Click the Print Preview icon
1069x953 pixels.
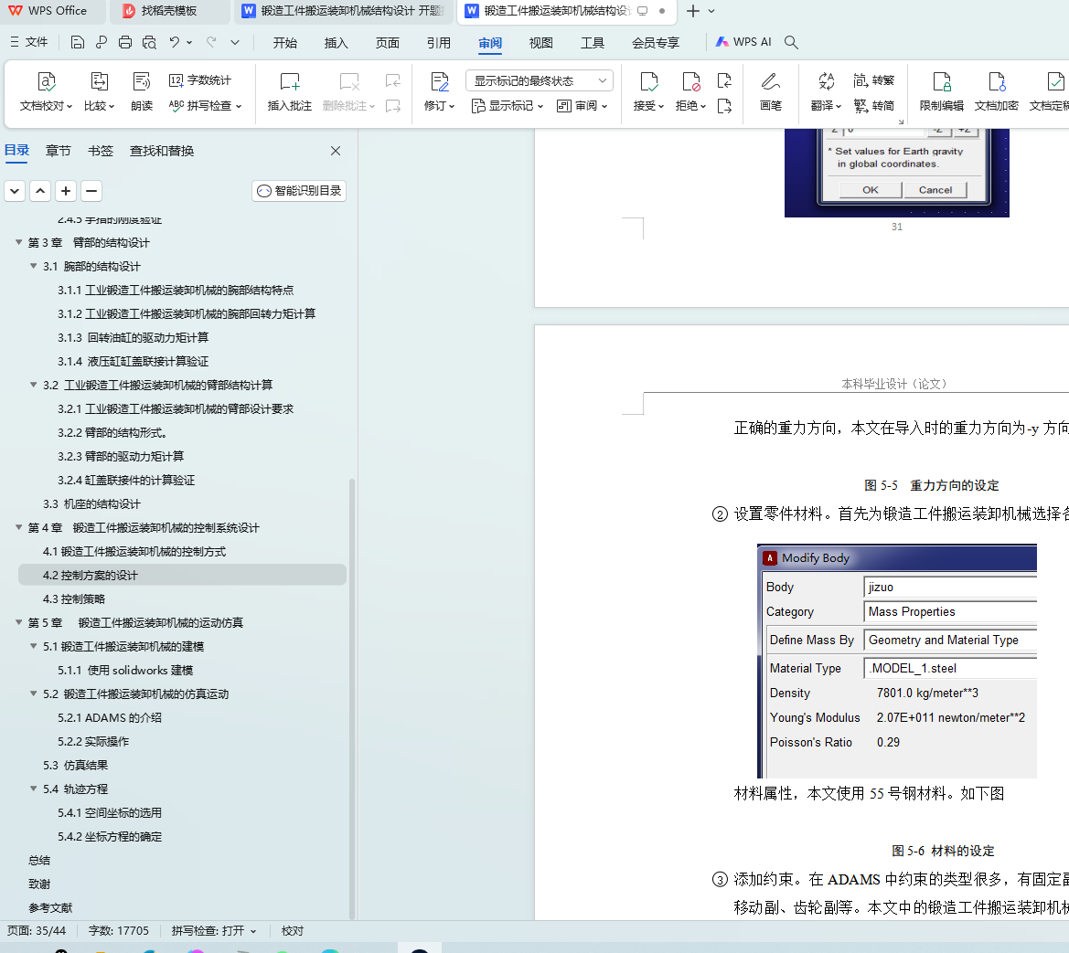point(149,42)
